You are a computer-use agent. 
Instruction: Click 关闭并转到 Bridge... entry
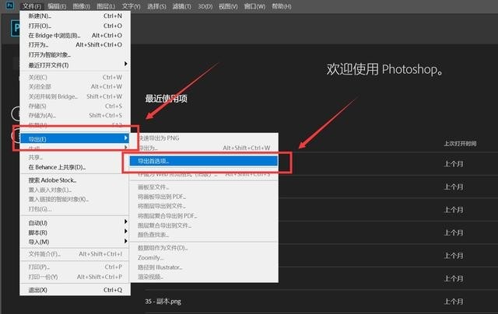(x=75, y=96)
